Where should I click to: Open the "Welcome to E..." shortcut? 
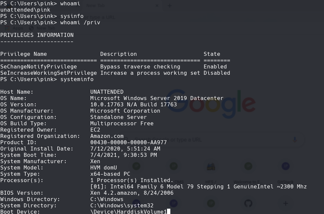pyautogui.click(x=248, y=166)
